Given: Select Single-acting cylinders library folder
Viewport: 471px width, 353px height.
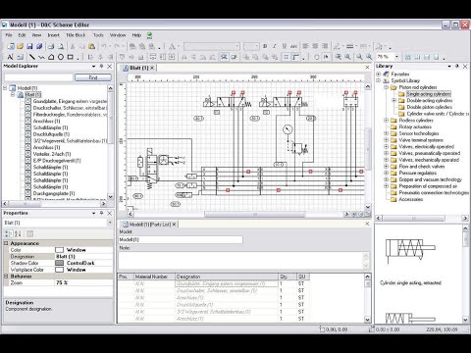Looking at the screenshot, I should [x=429, y=94].
